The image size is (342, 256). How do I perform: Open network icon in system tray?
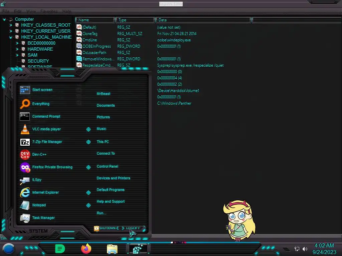point(297,249)
